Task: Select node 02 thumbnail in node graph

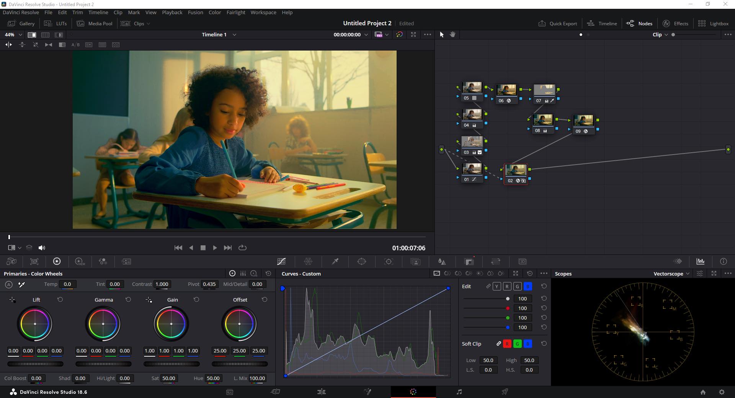Action: tap(516, 170)
